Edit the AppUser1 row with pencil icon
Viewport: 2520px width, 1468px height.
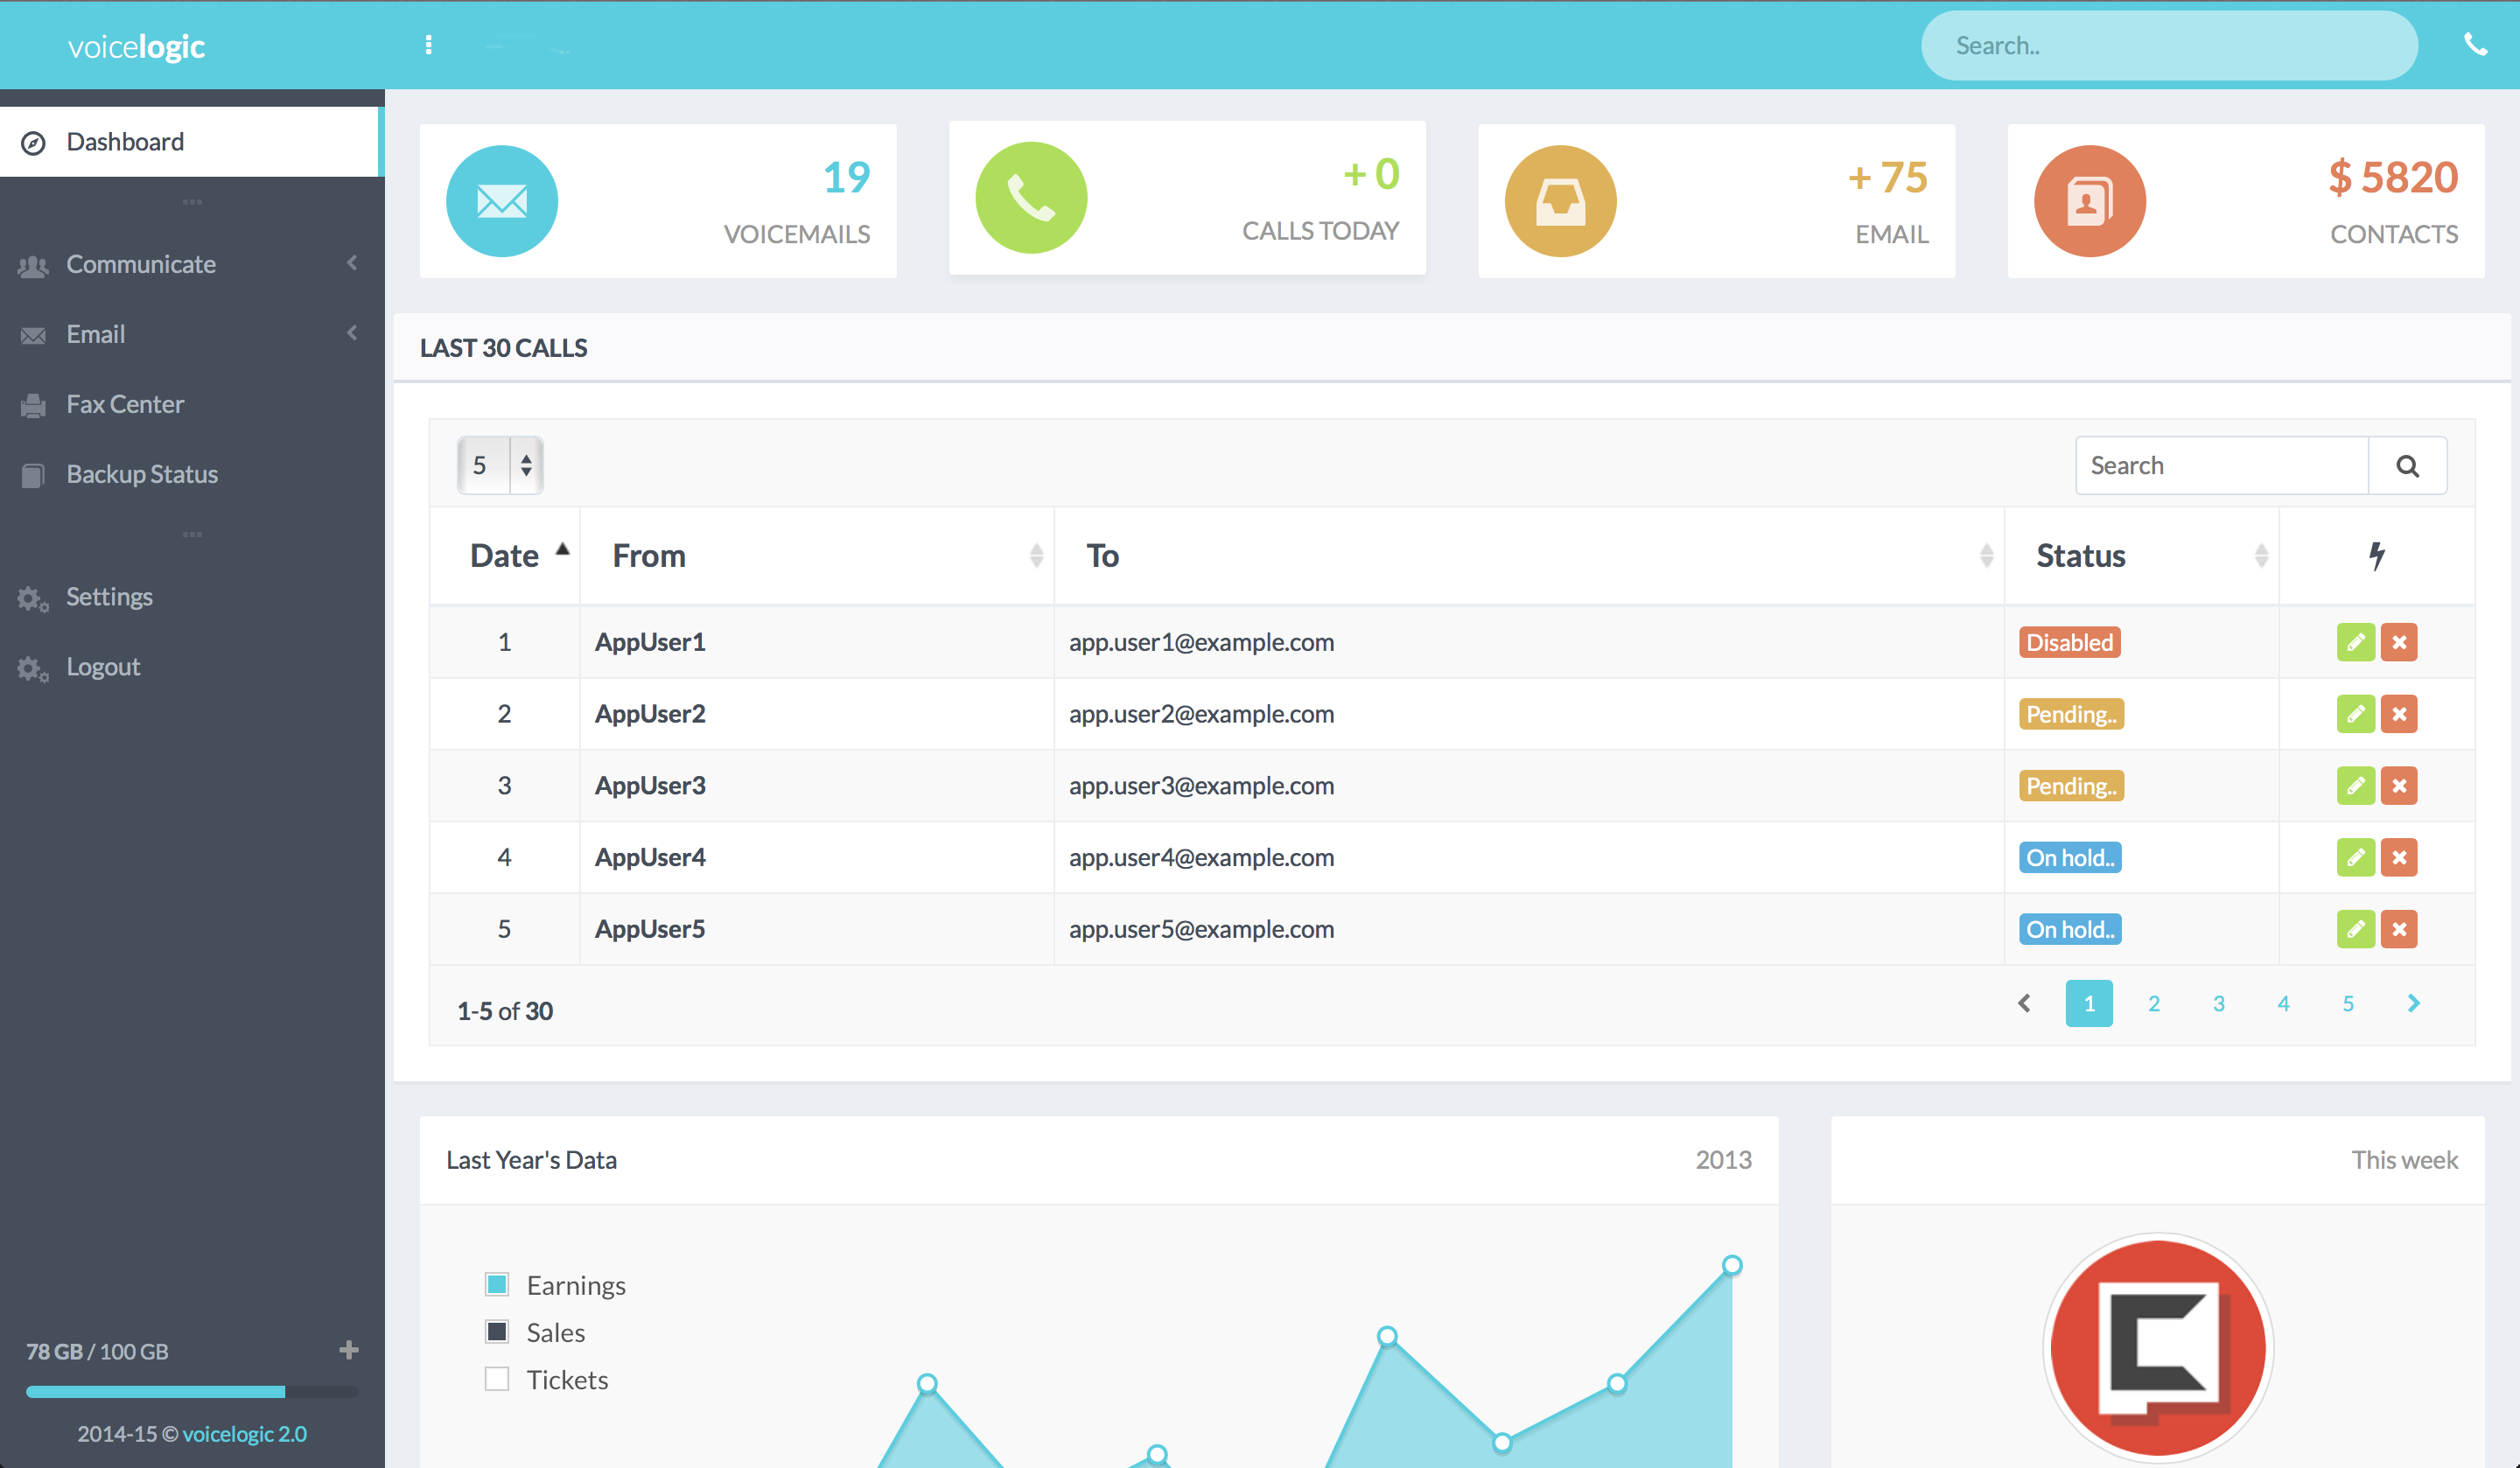[x=2355, y=642]
